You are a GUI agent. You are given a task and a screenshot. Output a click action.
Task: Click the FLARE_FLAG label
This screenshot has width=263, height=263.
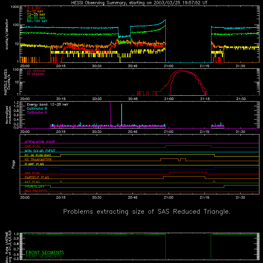click(x=34, y=164)
